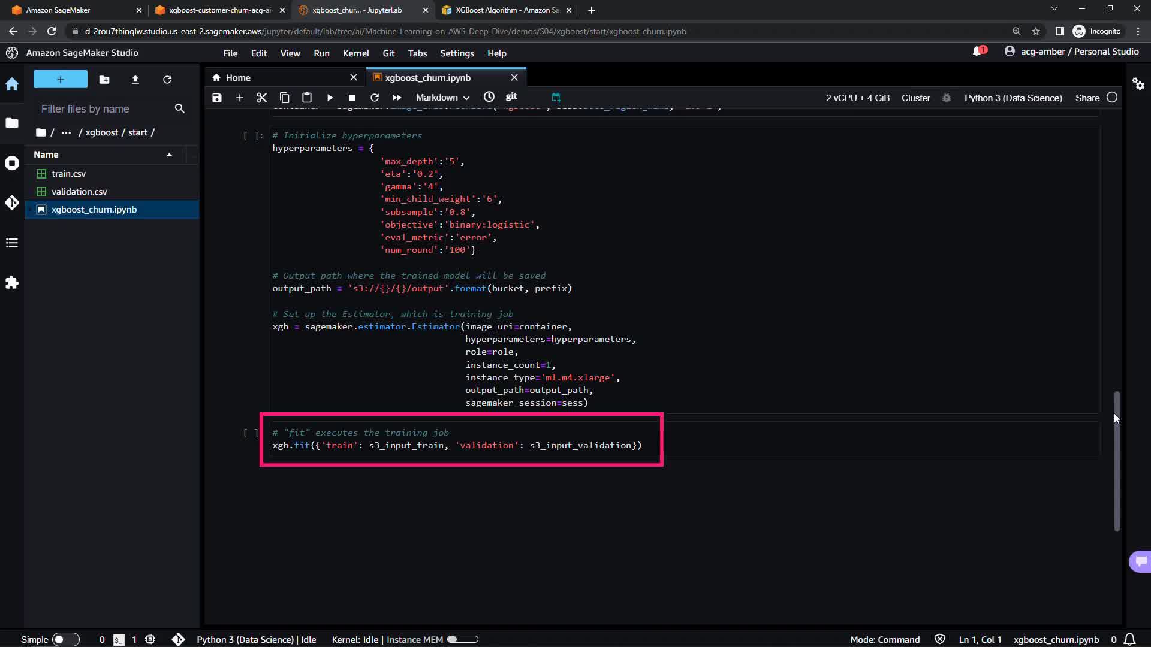The height and width of the screenshot is (647, 1151).
Task: Save the notebook with the disk icon
Action: click(x=217, y=98)
